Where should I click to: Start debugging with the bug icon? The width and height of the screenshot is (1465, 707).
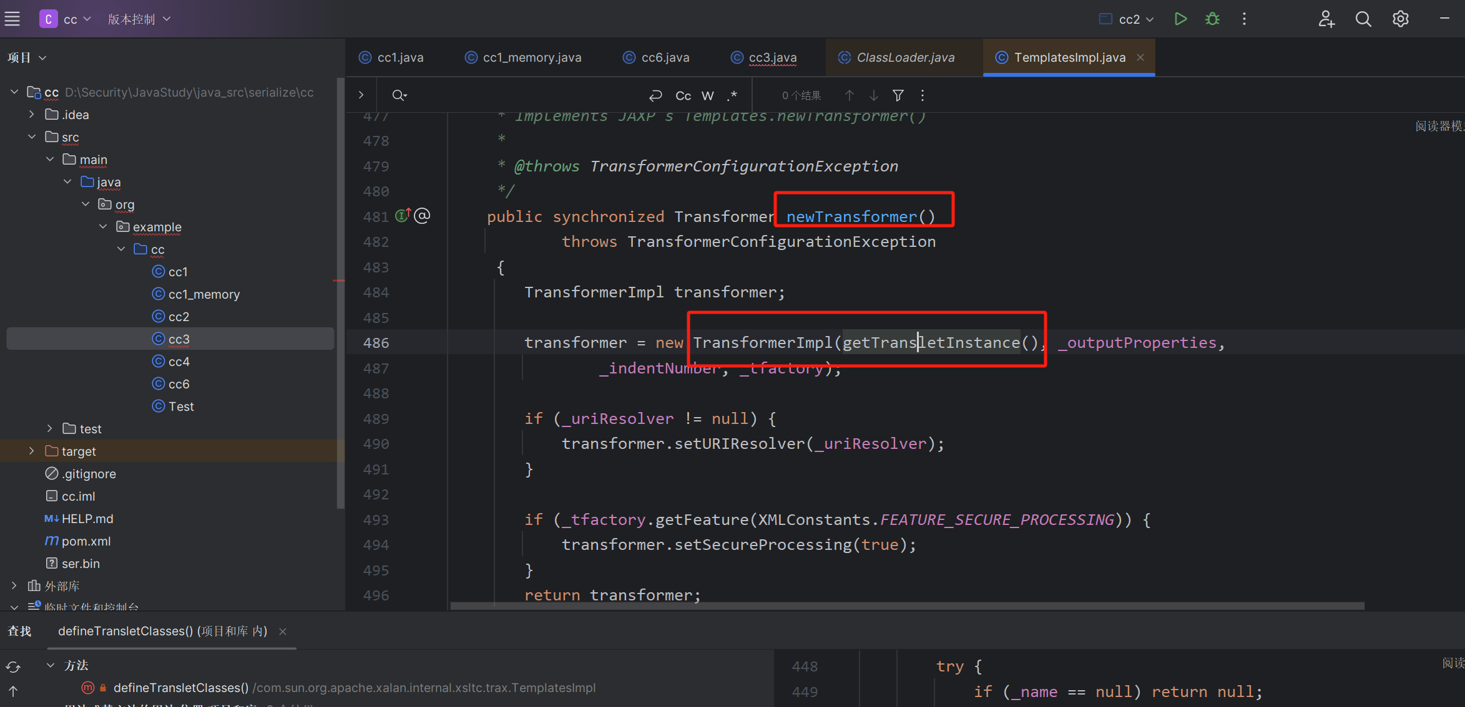click(1212, 19)
